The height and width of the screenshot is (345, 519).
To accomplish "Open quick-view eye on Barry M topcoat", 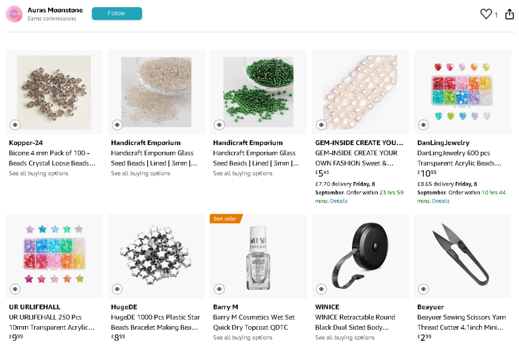I will pyautogui.click(x=219, y=289).
